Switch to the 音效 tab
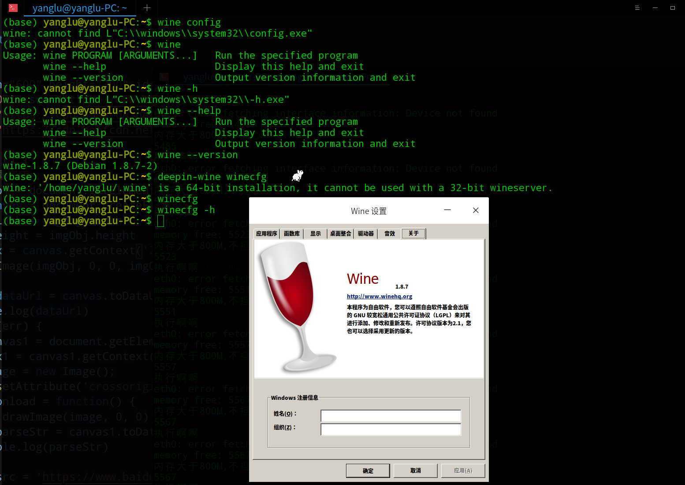 pos(390,234)
